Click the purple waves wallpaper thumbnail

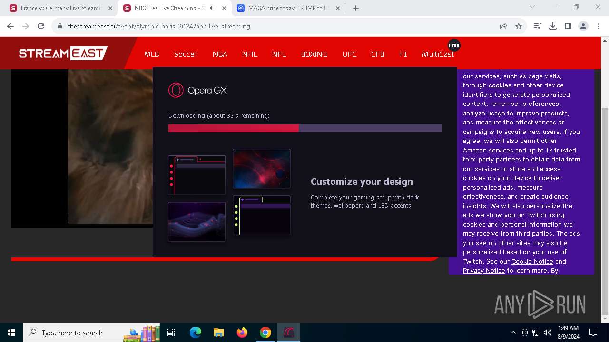click(x=197, y=222)
